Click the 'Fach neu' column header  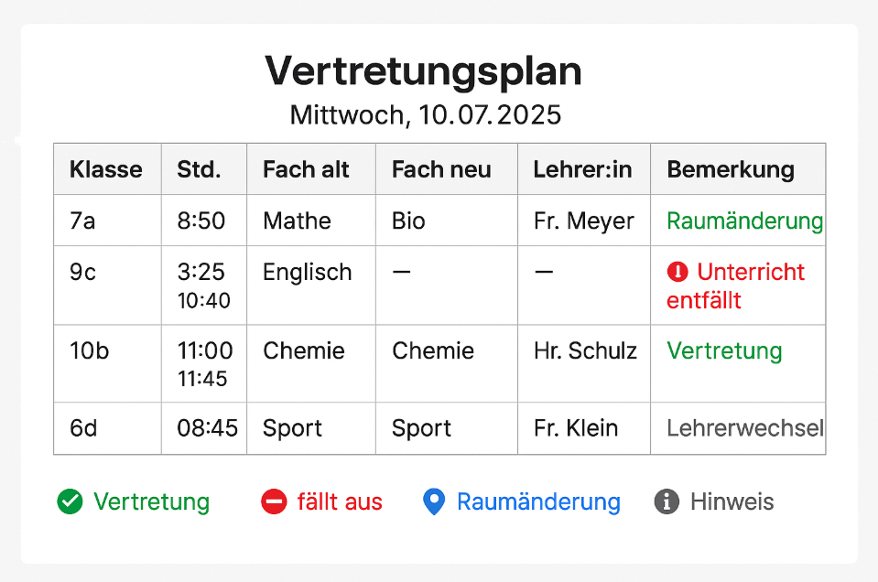(x=441, y=169)
